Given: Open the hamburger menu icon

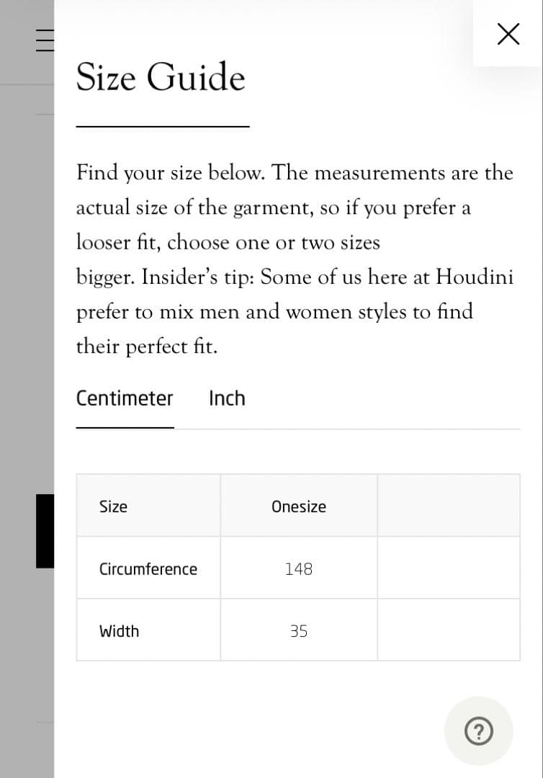Looking at the screenshot, I should 45,40.
